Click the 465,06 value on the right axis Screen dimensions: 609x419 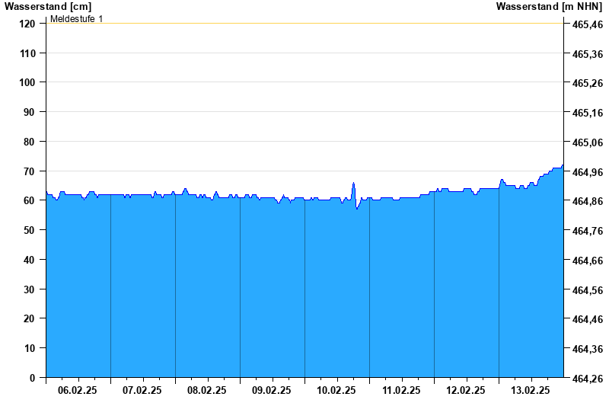586,142
